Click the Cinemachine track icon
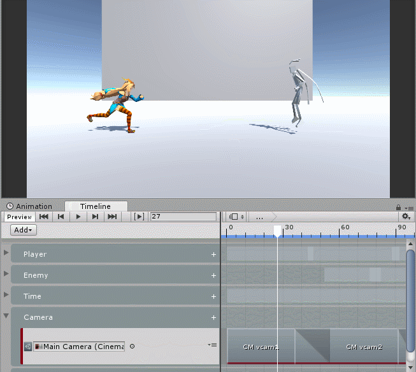The width and height of the screenshot is (416, 372). point(28,347)
